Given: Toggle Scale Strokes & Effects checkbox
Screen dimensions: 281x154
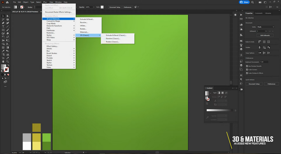Looking at the screenshot, I should [x=247, y=73].
